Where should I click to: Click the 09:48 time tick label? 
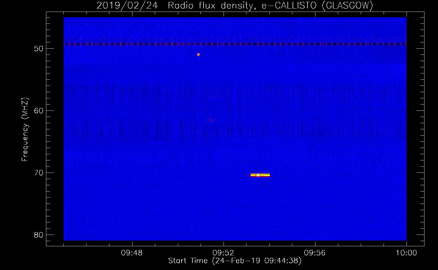[132, 253]
